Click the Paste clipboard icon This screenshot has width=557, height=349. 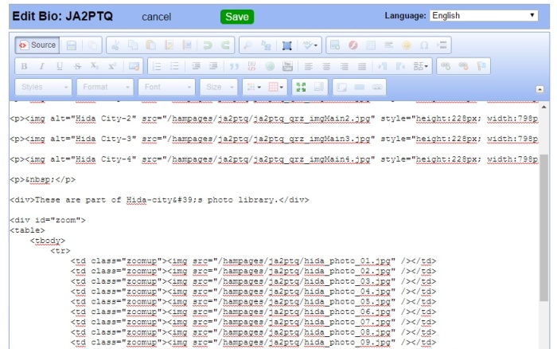click(x=151, y=45)
